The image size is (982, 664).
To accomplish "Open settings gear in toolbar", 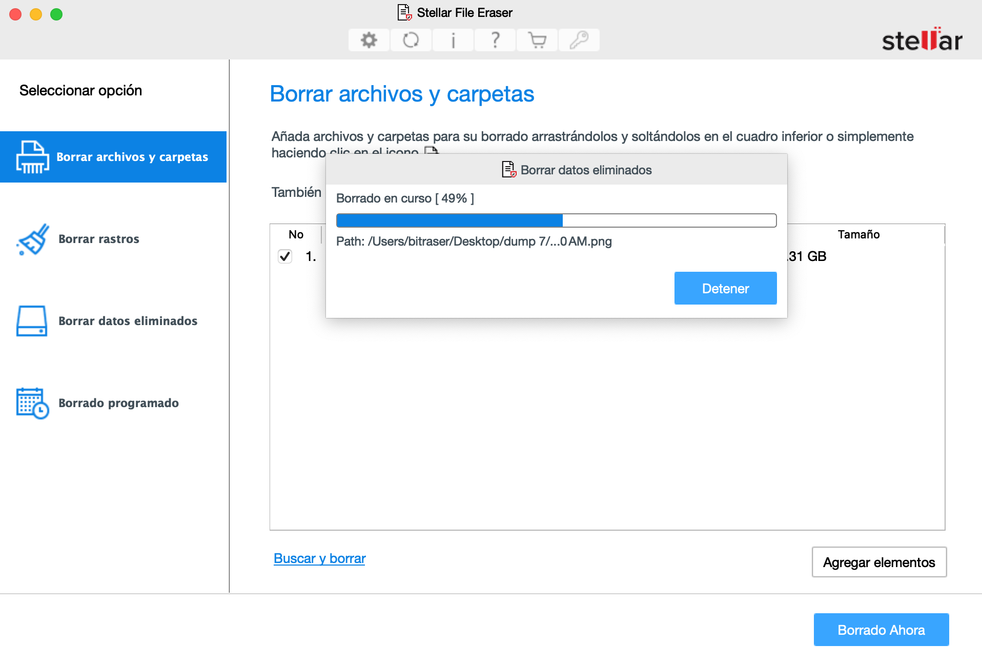I will [369, 40].
